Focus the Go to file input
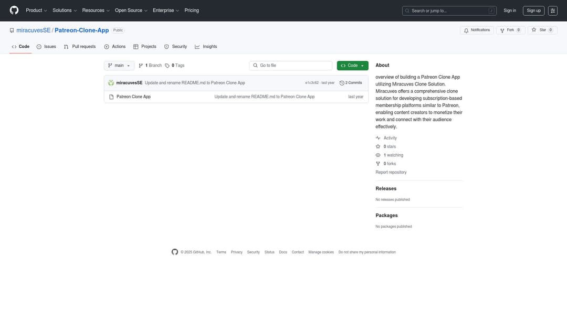Screen dimensions: 567x319 pos(290,66)
